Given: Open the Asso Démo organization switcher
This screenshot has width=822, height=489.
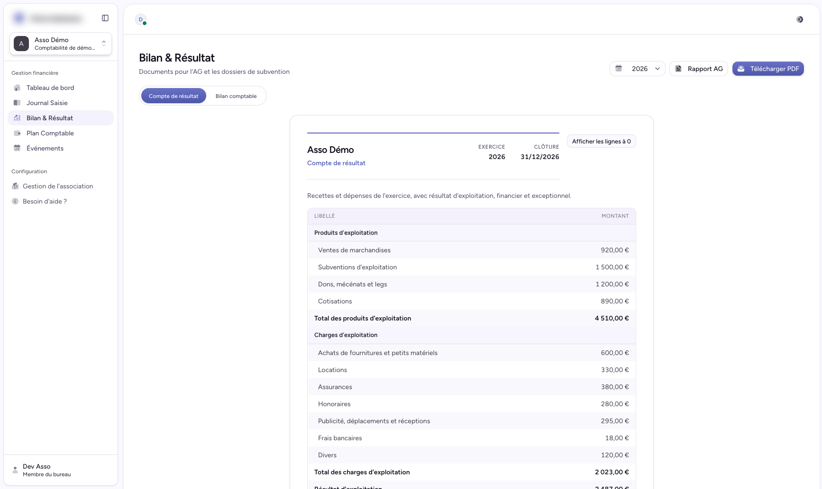Looking at the screenshot, I should (x=61, y=44).
